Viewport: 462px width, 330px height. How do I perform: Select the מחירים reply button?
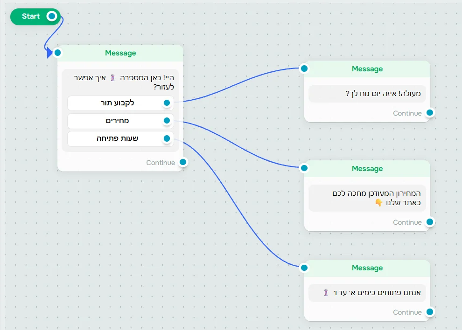[120, 121]
